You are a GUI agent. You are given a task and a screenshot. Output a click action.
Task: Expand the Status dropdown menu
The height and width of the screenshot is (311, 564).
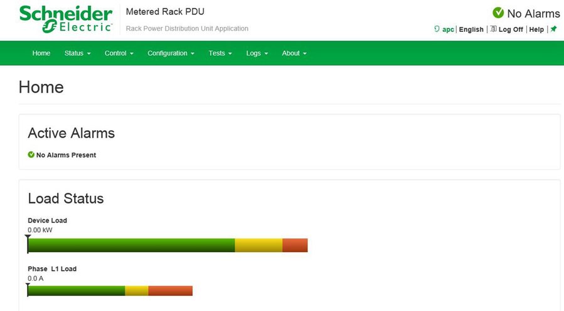tap(77, 53)
